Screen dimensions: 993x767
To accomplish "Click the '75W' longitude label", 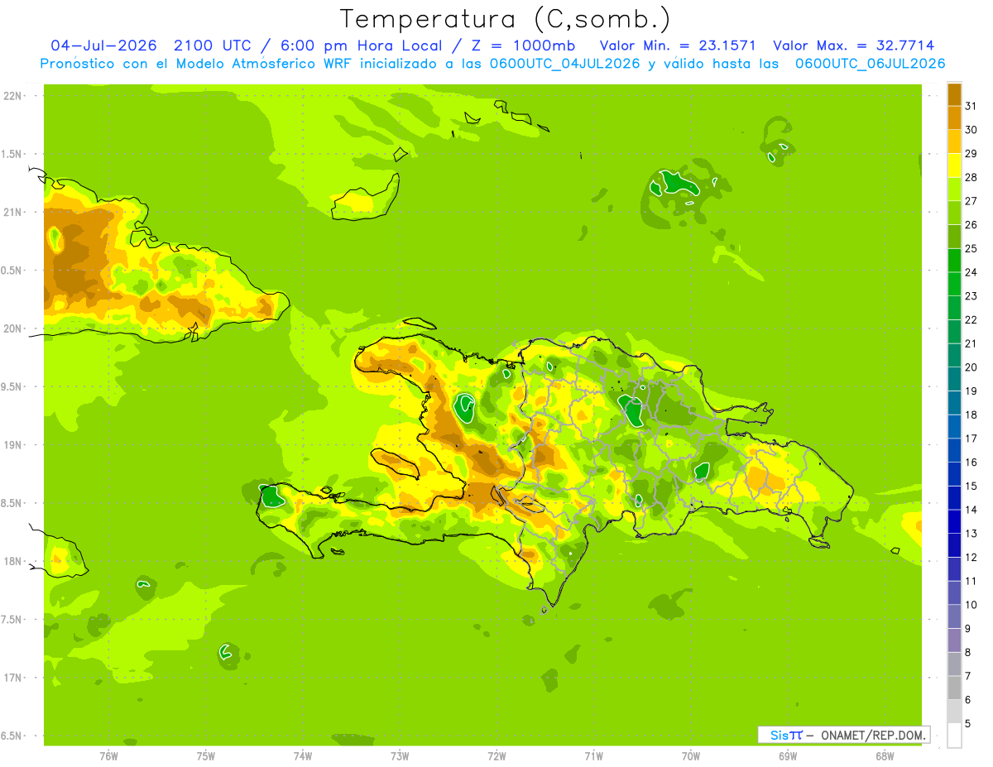I will click(206, 755).
